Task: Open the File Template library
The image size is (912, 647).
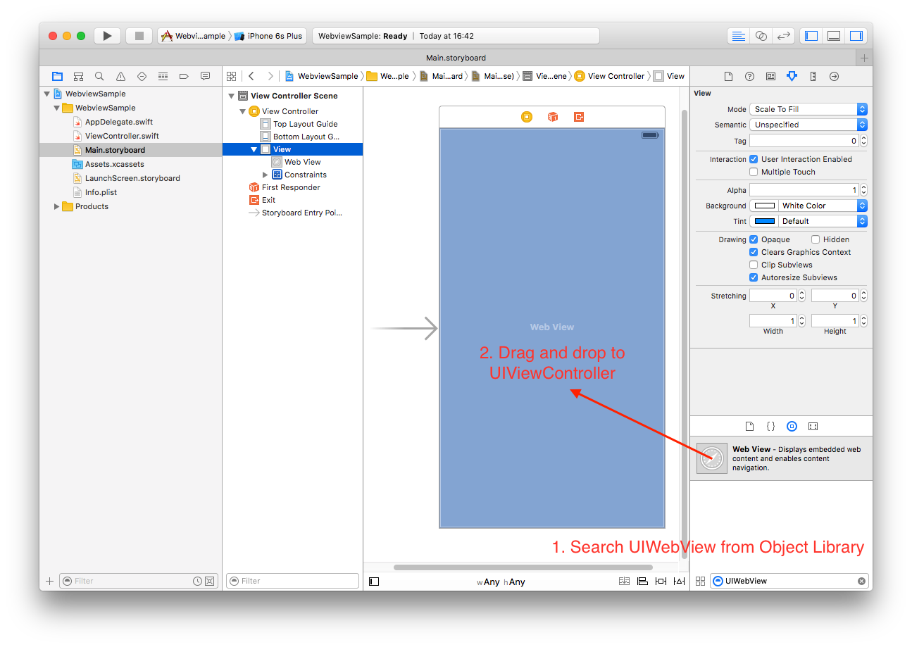Action: click(x=750, y=426)
